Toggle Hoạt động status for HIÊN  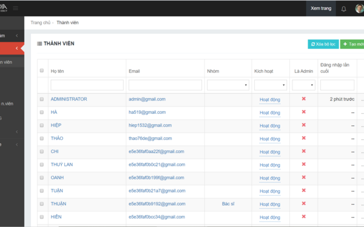coord(270,217)
